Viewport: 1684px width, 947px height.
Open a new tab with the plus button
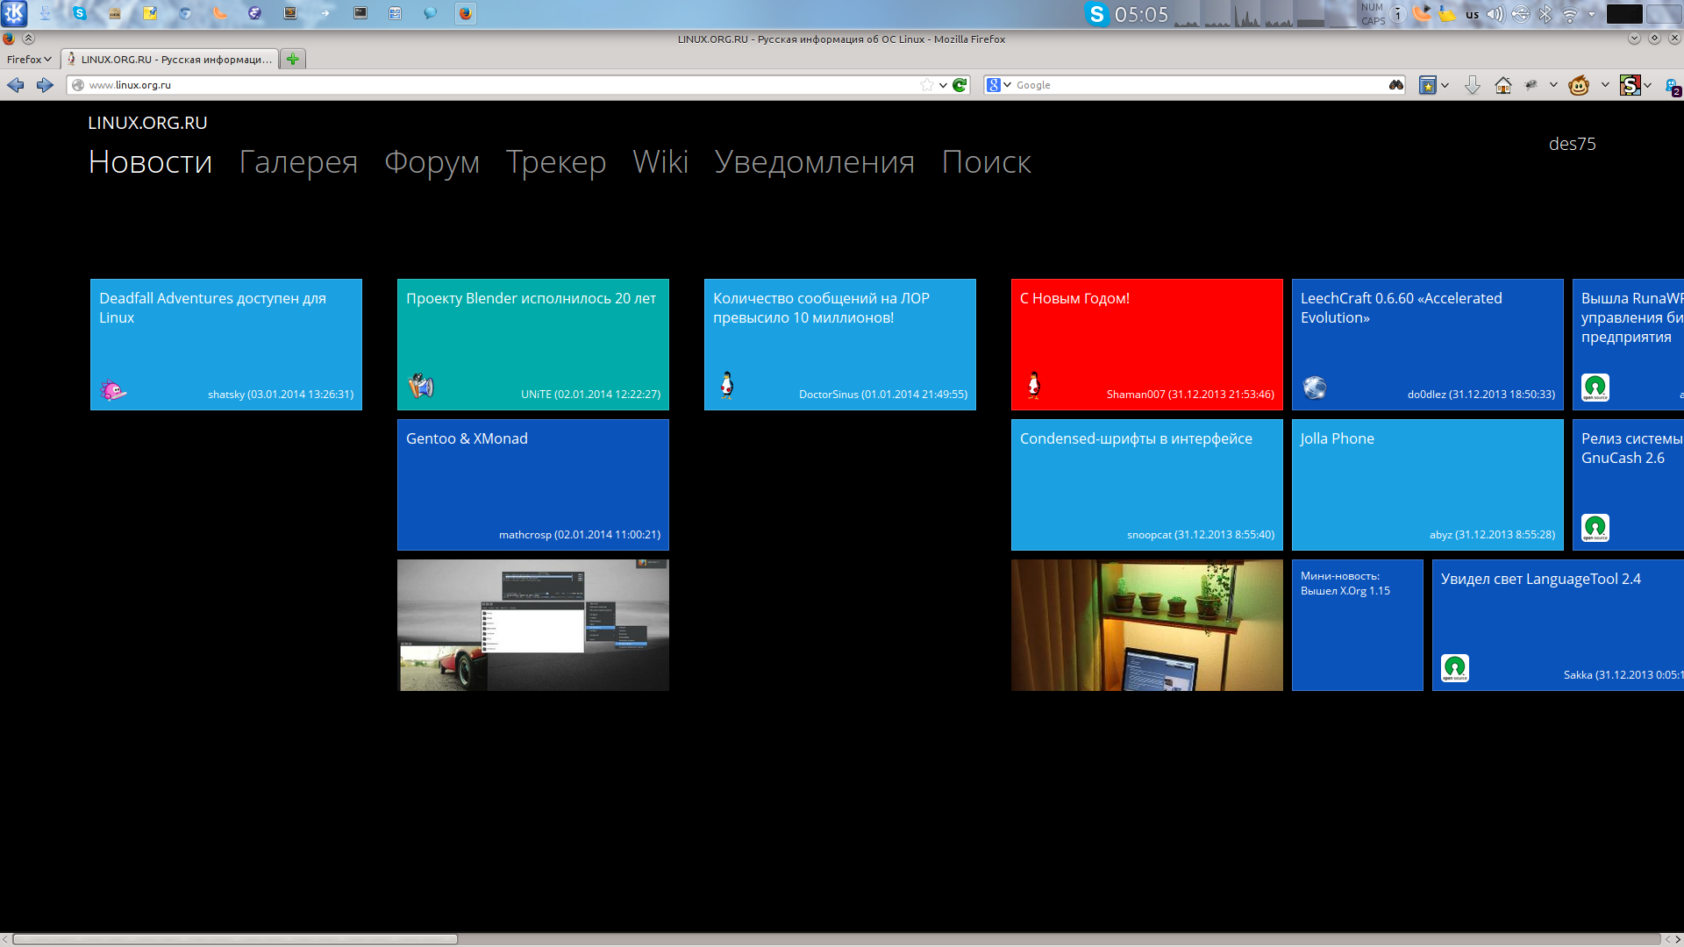[x=293, y=59]
